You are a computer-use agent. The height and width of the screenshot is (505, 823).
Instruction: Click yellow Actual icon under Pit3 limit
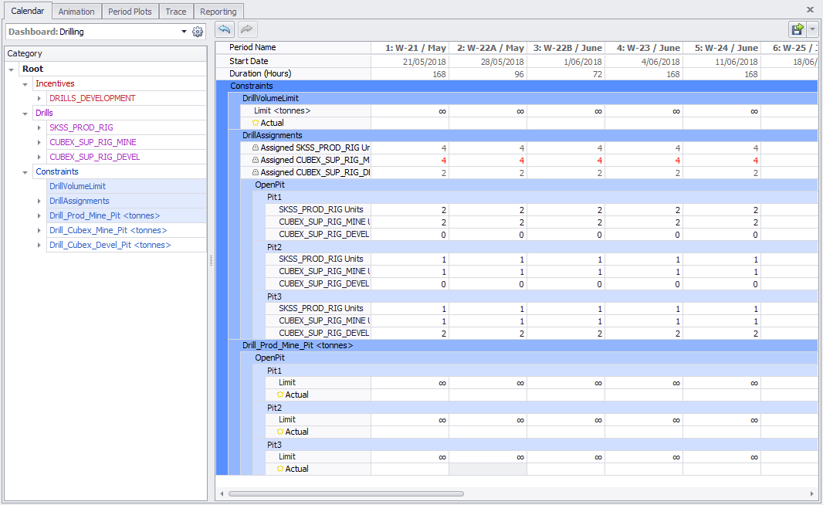(x=280, y=469)
